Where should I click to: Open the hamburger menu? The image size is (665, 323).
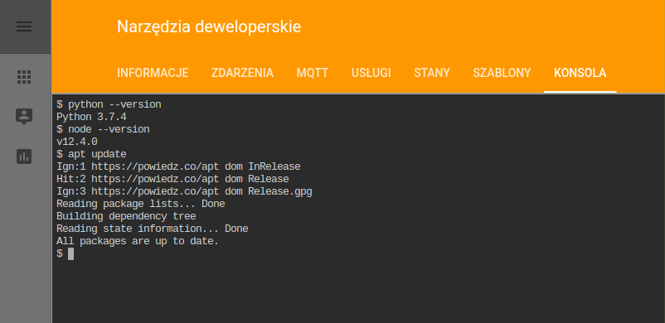click(24, 27)
